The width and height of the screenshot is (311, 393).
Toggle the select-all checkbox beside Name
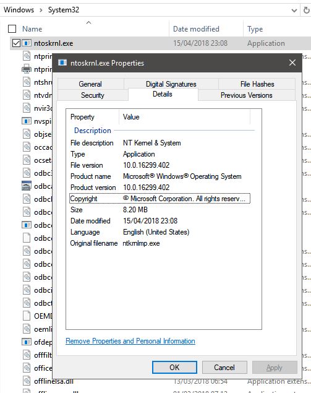(12, 29)
